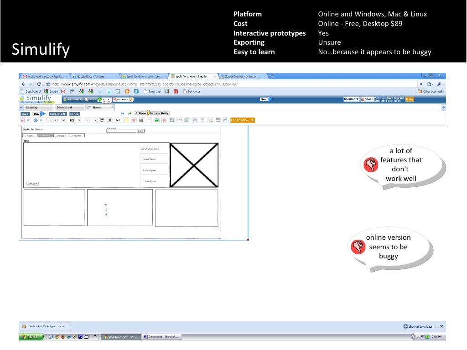The width and height of the screenshot is (467, 350).
Task: Select the dropdown list widget tool
Action: [x=94, y=120]
